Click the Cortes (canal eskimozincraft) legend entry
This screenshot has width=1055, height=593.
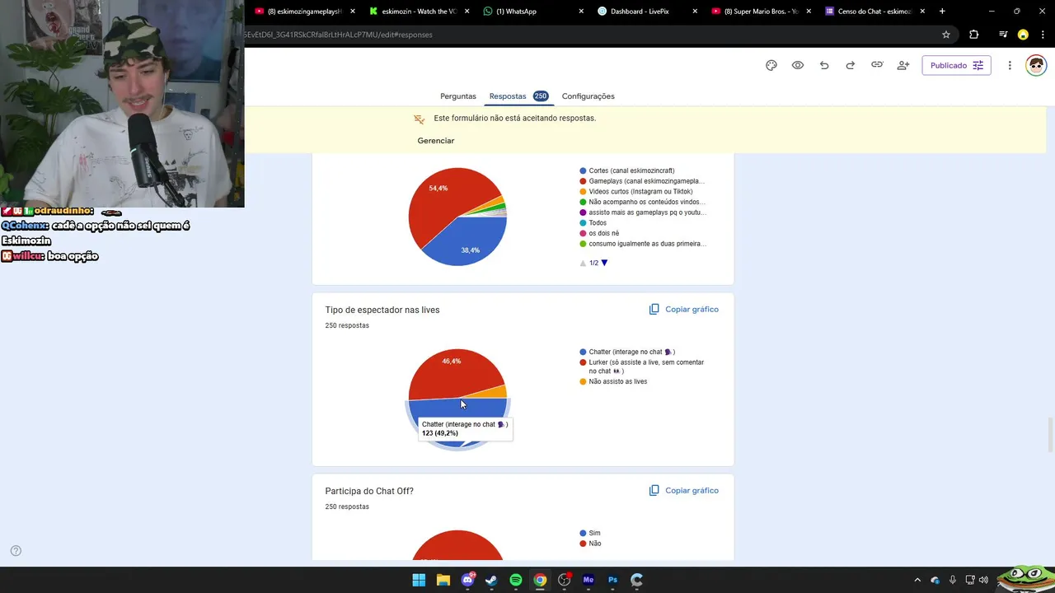[631, 170]
